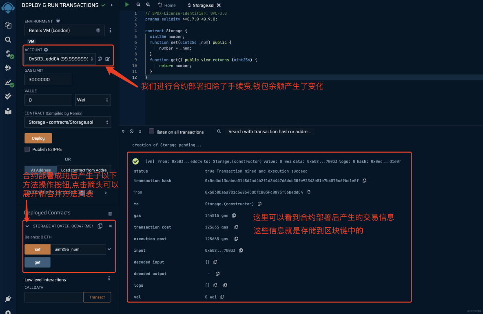Run script with green play button
Viewport: 483px width, 314px height.
point(127,4)
